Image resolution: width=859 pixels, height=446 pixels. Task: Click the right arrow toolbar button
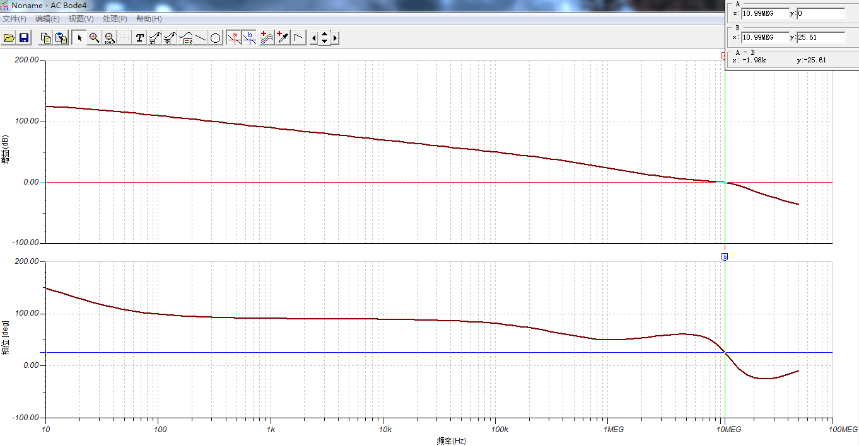tap(335, 38)
